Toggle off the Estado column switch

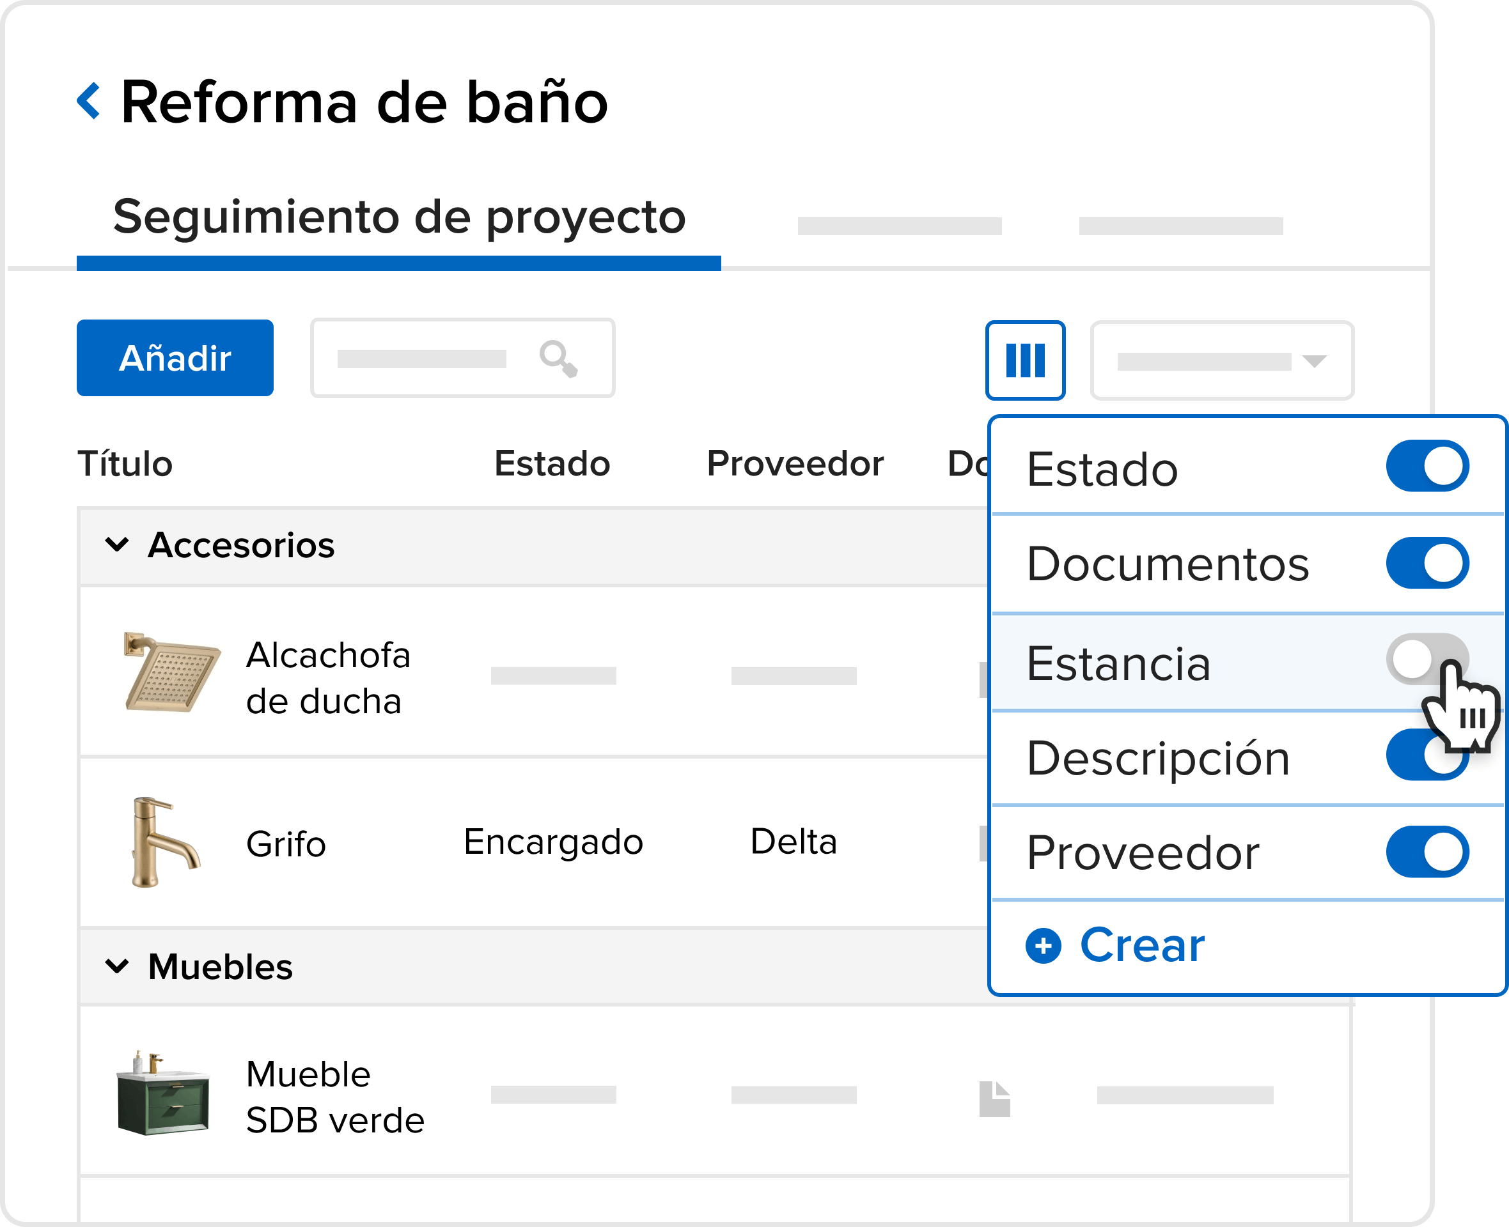(1428, 466)
